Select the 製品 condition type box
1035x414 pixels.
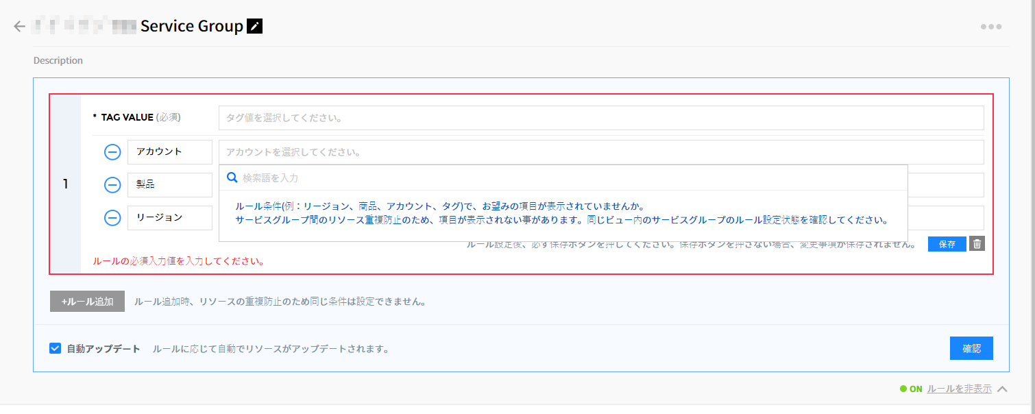click(169, 185)
